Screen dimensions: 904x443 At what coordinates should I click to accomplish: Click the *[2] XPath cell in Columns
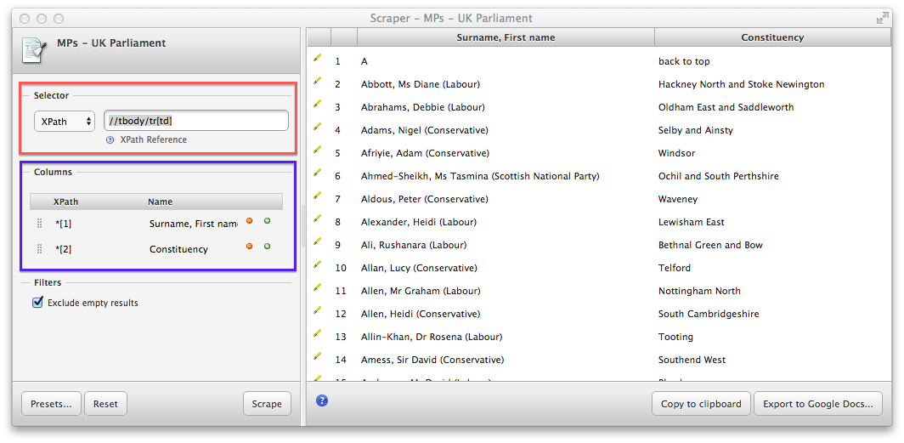click(x=64, y=249)
